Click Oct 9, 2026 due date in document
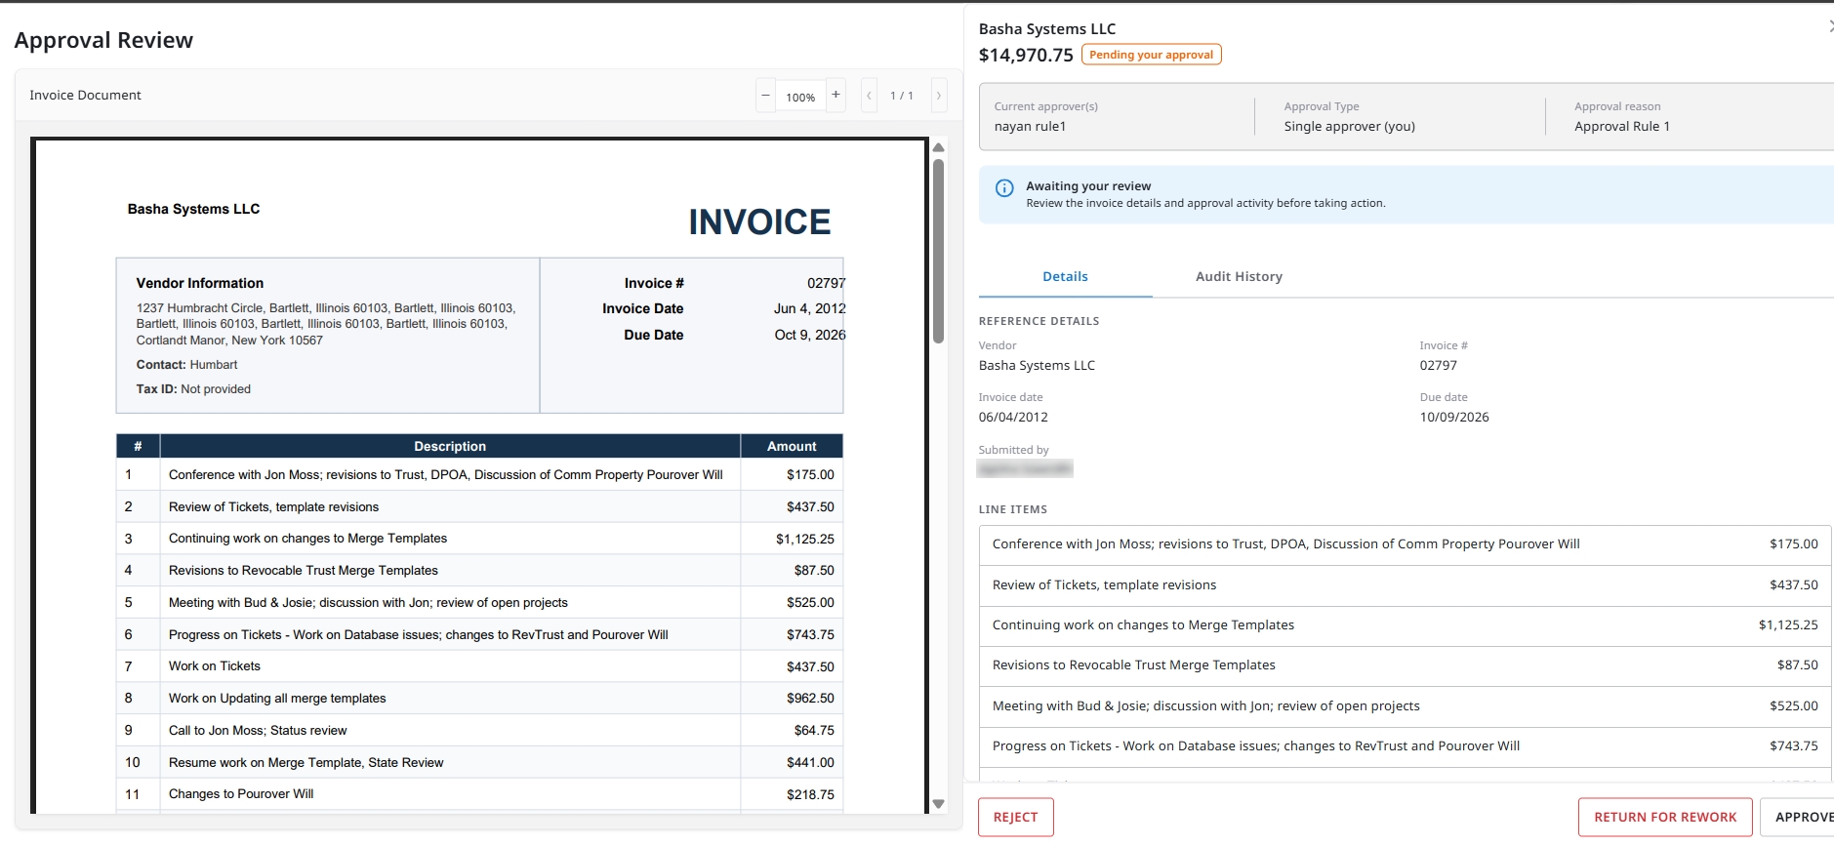Image resolution: width=1834 pixels, height=845 pixels. tap(809, 336)
